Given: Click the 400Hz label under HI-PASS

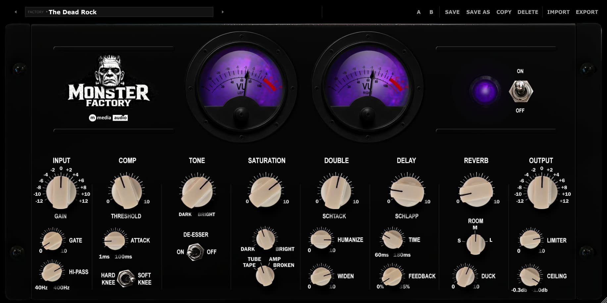Looking at the screenshot, I should [62, 288].
